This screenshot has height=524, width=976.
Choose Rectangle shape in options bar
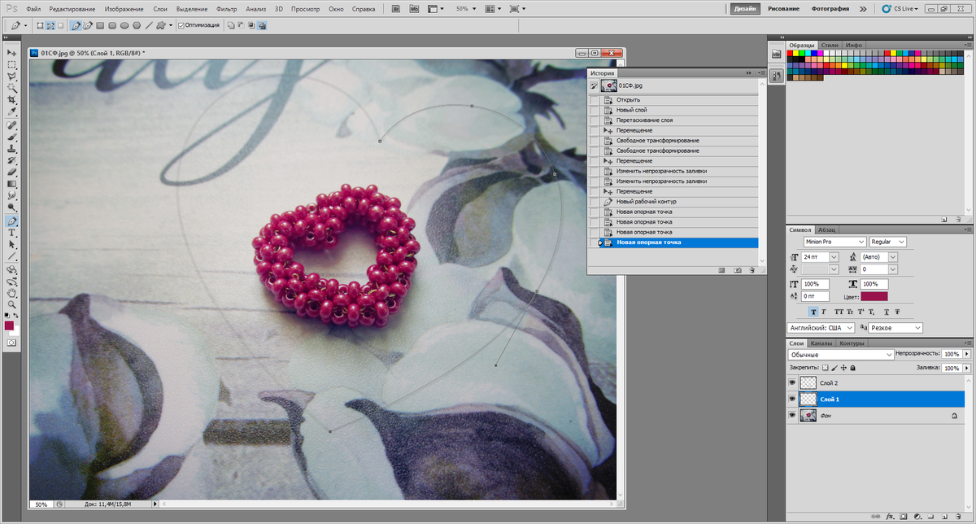[x=99, y=25]
